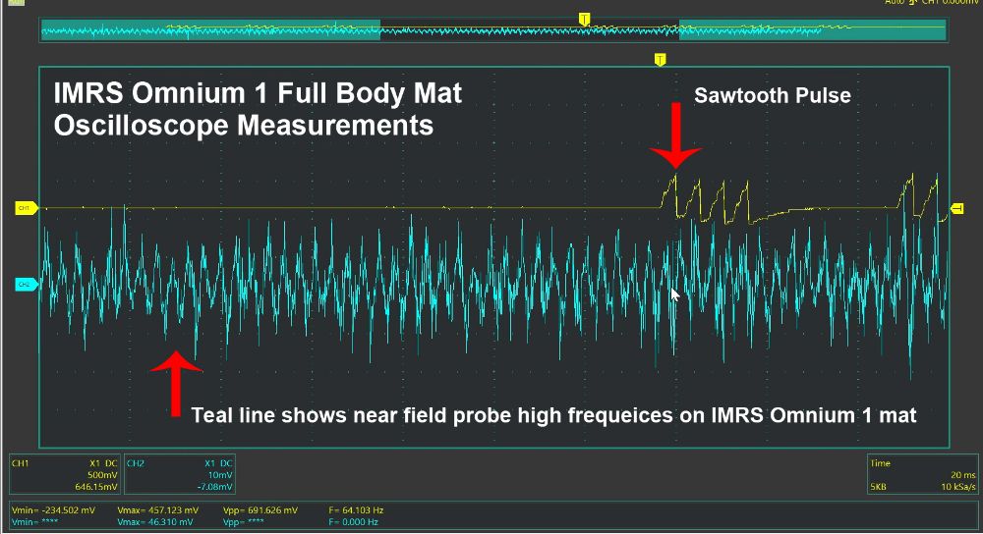
Task: Click the CH1 X1 DC coupling label
Action: 103,463
